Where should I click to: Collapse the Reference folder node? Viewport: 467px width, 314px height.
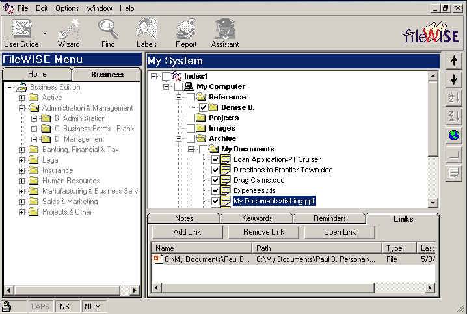click(178, 97)
